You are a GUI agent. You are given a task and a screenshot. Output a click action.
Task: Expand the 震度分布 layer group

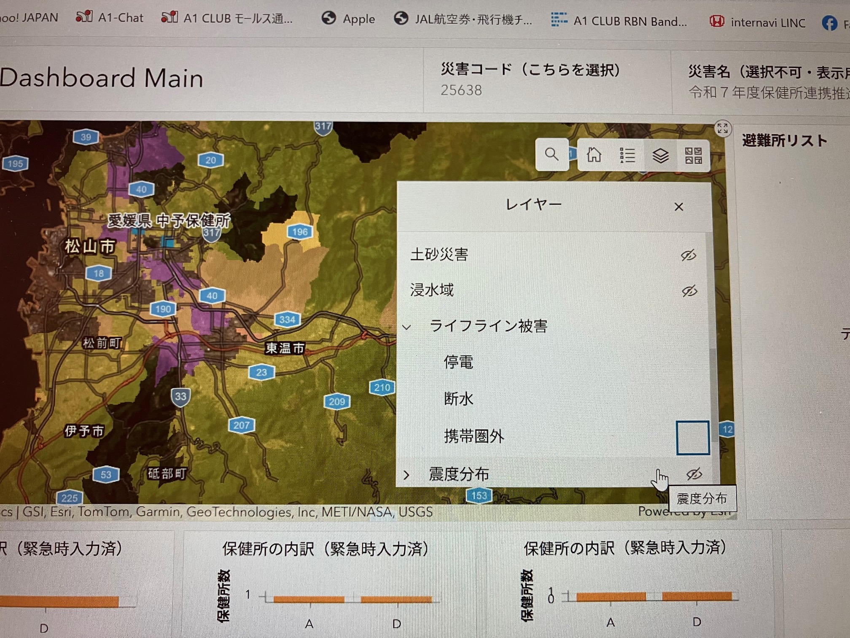[406, 475]
